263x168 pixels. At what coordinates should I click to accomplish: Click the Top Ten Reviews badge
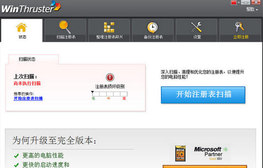pyautogui.click(x=180, y=153)
